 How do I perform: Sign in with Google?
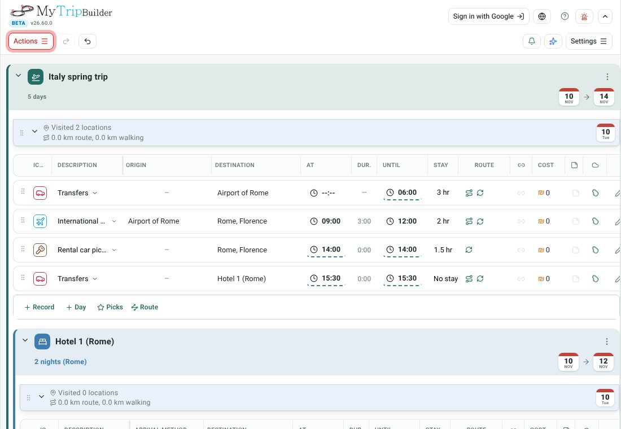point(488,16)
